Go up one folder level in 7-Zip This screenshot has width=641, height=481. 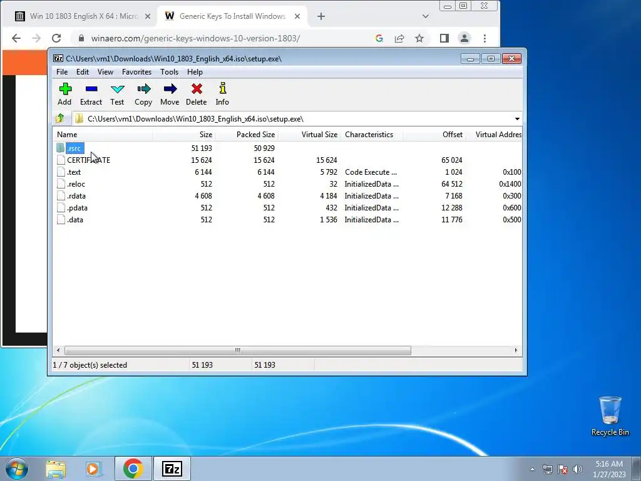(x=60, y=118)
